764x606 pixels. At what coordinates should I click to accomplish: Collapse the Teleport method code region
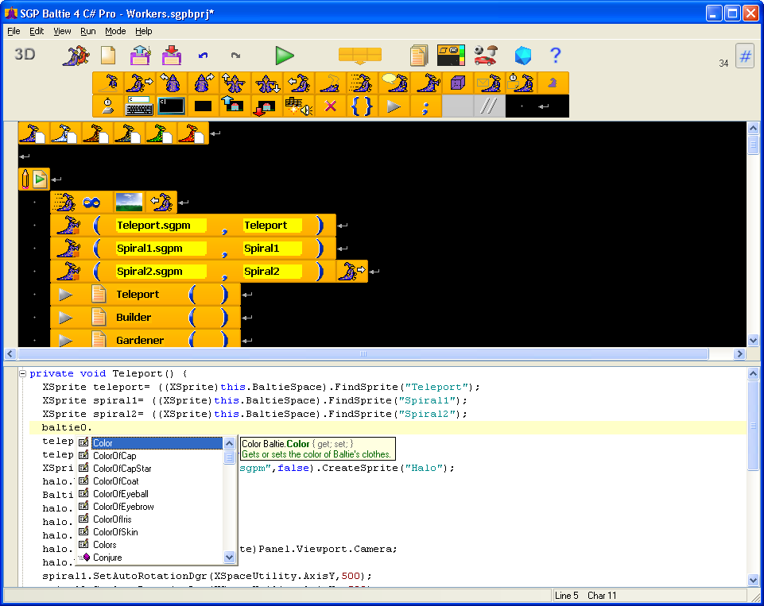click(x=23, y=373)
